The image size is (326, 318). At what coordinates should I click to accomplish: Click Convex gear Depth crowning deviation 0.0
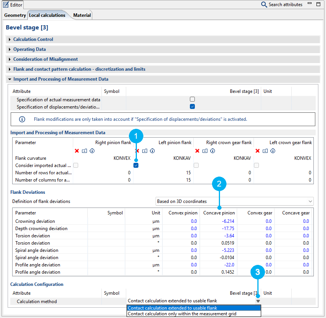(x=269, y=229)
